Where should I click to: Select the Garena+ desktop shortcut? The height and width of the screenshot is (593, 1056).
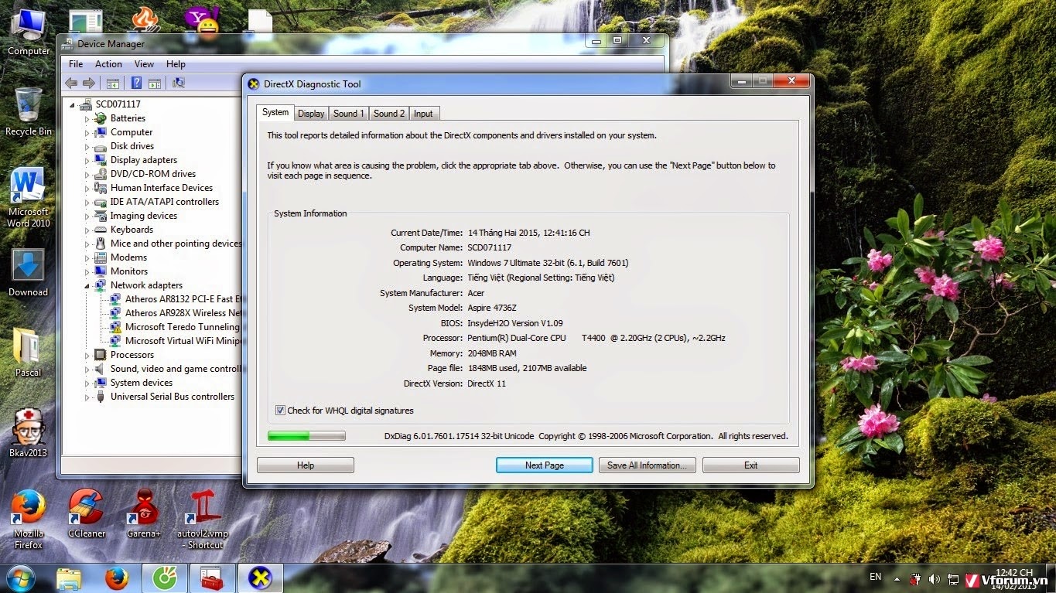144,513
